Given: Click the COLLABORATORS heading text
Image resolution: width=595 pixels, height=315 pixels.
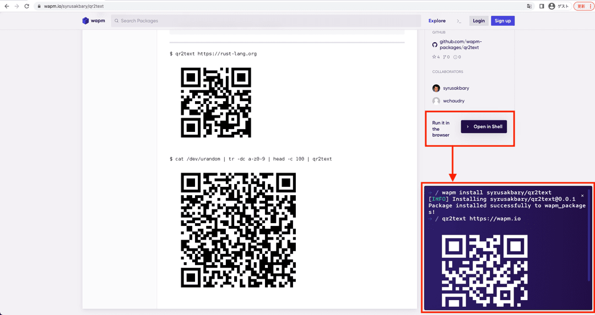Looking at the screenshot, I should (x=447, y=71).
